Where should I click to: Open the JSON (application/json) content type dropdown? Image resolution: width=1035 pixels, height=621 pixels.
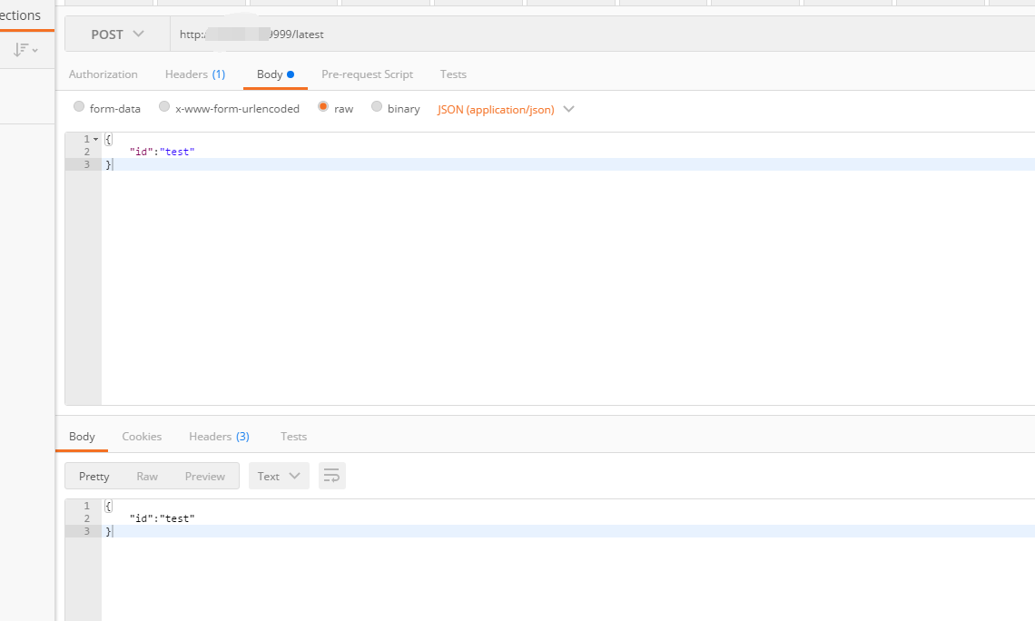coord(506,109)
